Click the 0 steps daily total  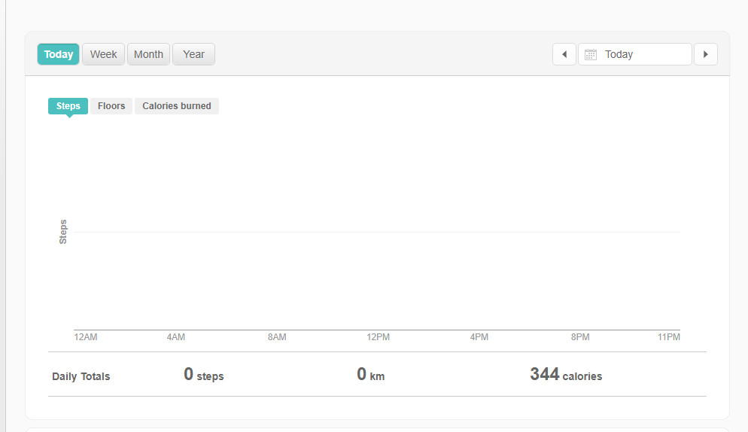coord(203,375)
